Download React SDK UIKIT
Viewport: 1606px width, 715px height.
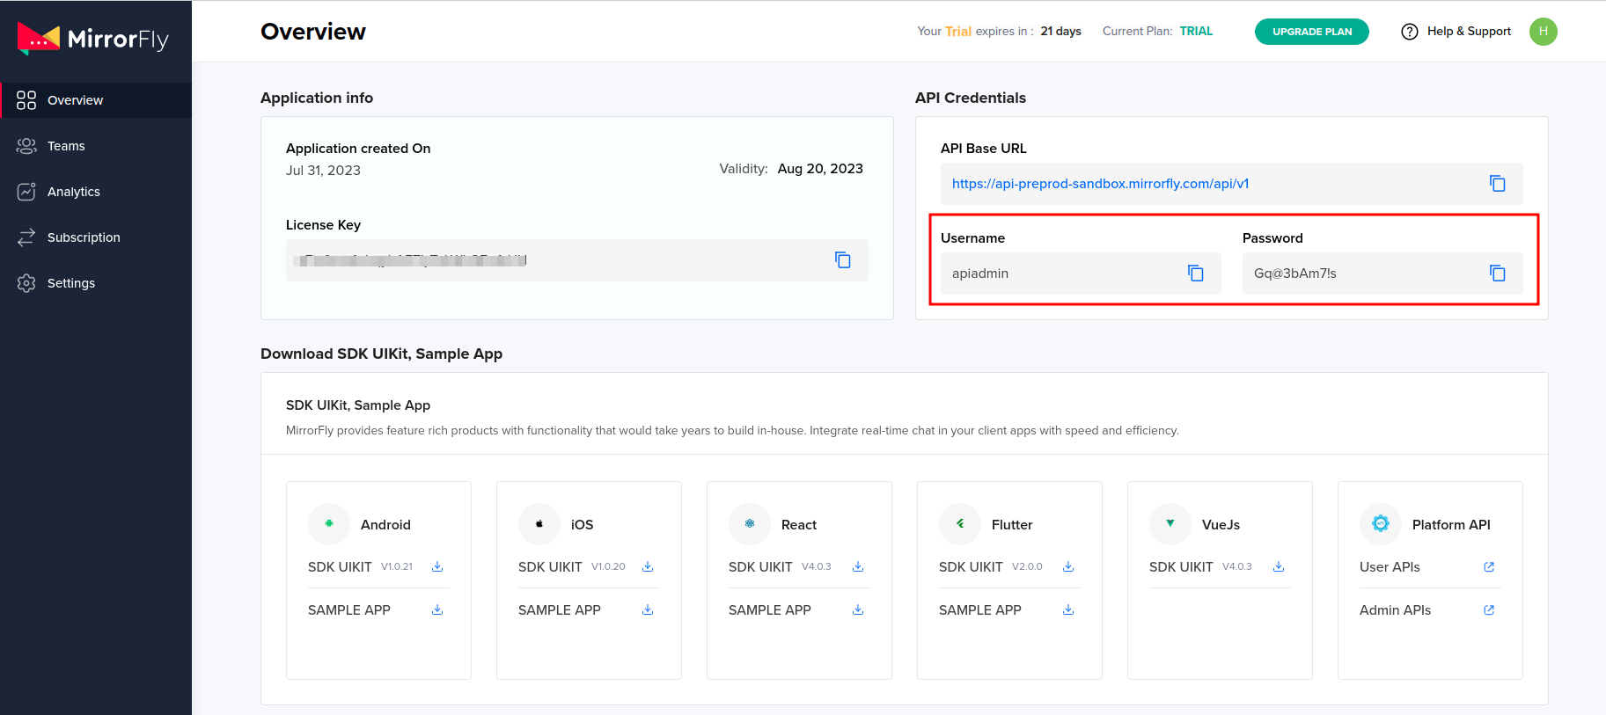pos(858,566)
